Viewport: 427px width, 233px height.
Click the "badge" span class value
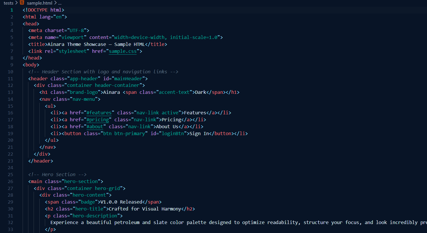click(x=88, y=202)
